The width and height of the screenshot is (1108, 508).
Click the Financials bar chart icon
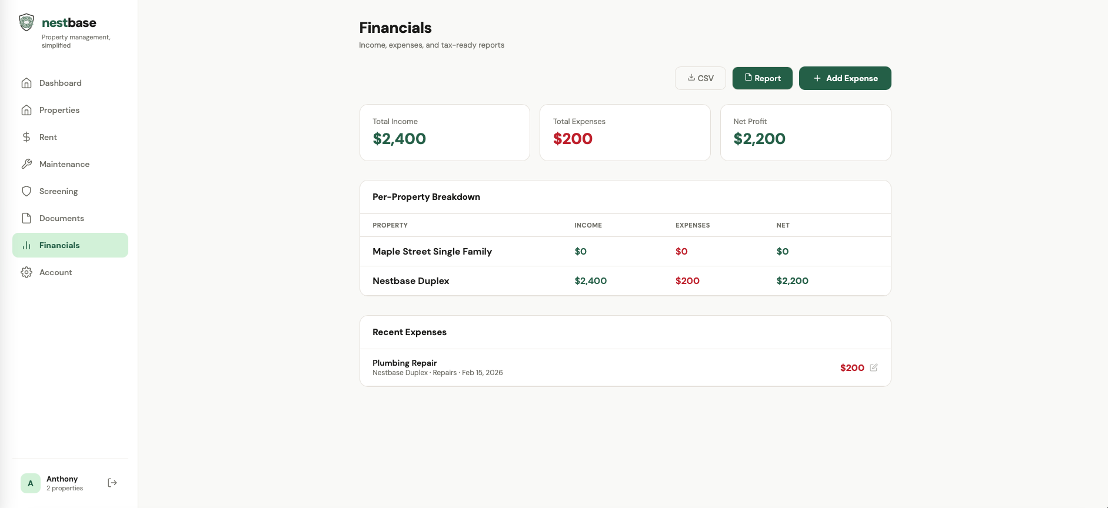[26, 245]
